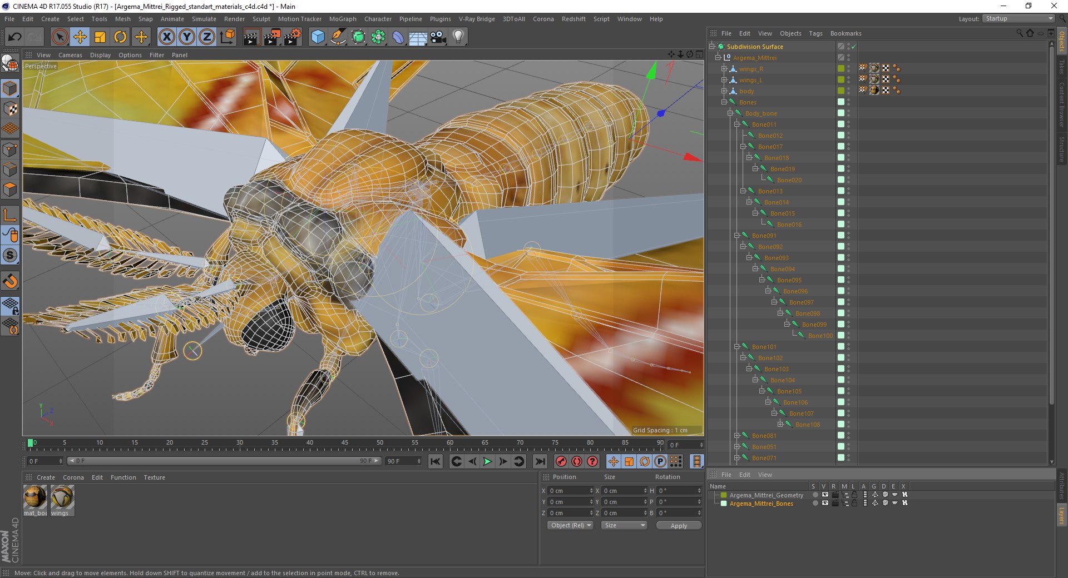Open the Object (Rel) dropdown
The height and width of the screenshot is (578, 1068).
570,525
